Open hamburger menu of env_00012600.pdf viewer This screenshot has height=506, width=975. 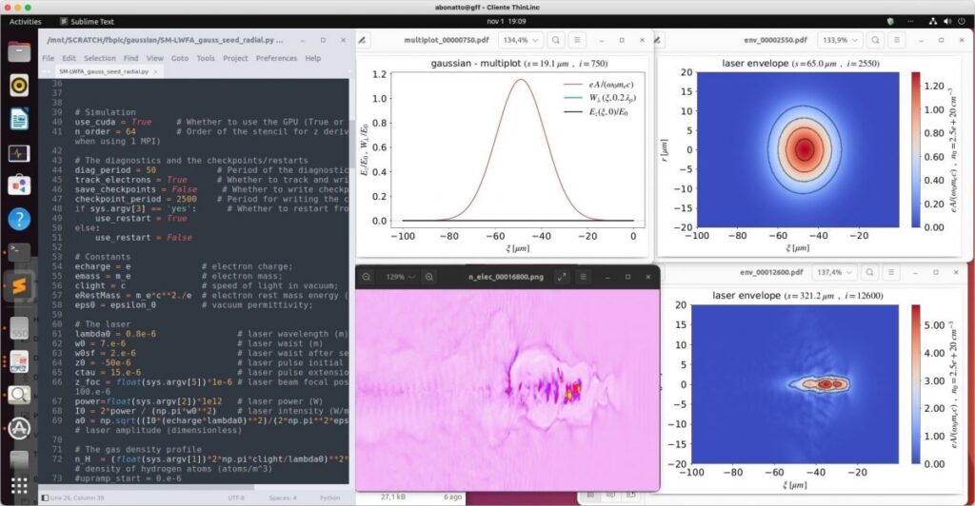pos(890,272)
